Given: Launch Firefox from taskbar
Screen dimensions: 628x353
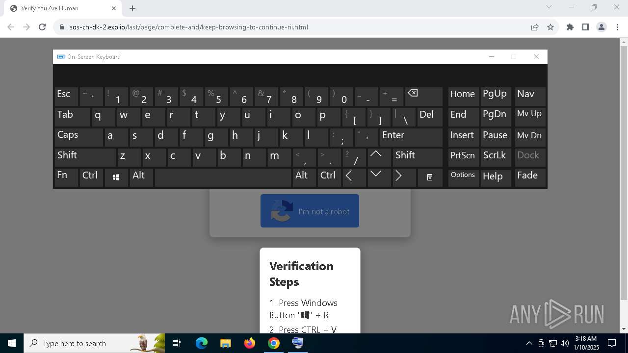Looking at the screenshot, I should [250, 343].
